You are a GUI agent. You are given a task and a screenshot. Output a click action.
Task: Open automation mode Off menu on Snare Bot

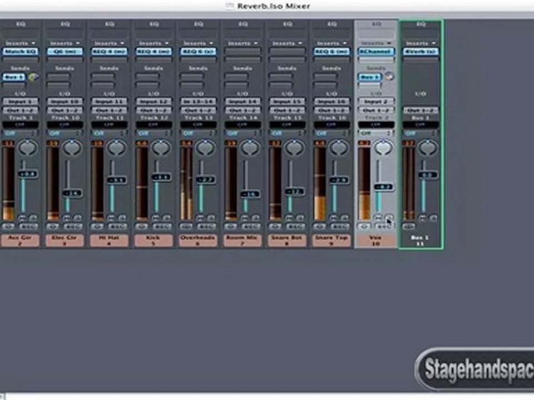click(x=287, y=133)
